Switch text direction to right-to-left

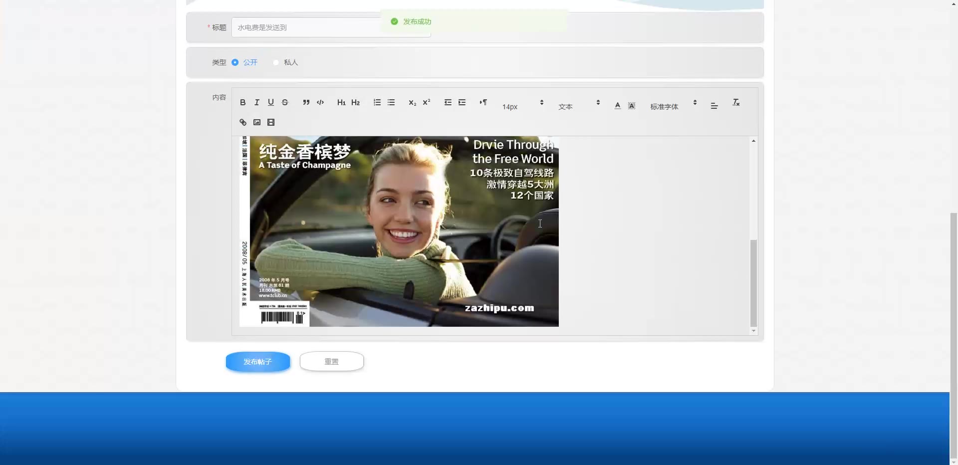pos(483,102)
